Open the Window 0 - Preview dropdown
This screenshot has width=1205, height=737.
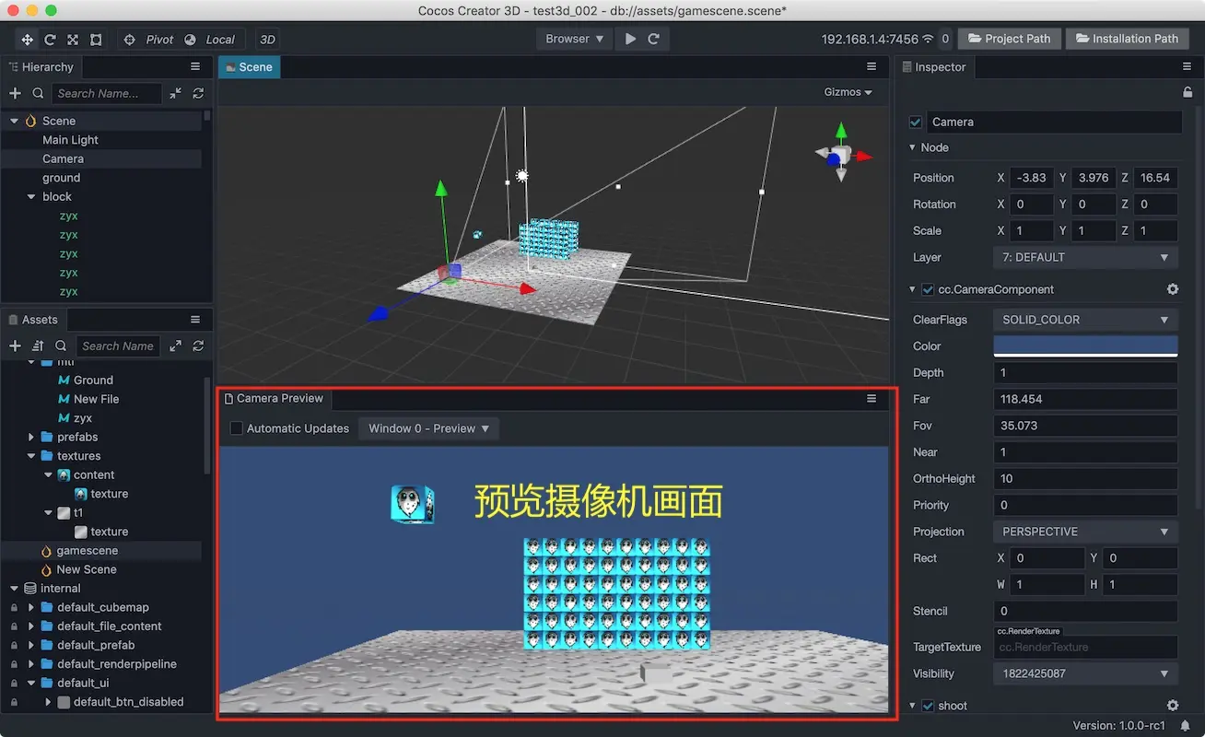pyautogui.click(x=428, y=428)
